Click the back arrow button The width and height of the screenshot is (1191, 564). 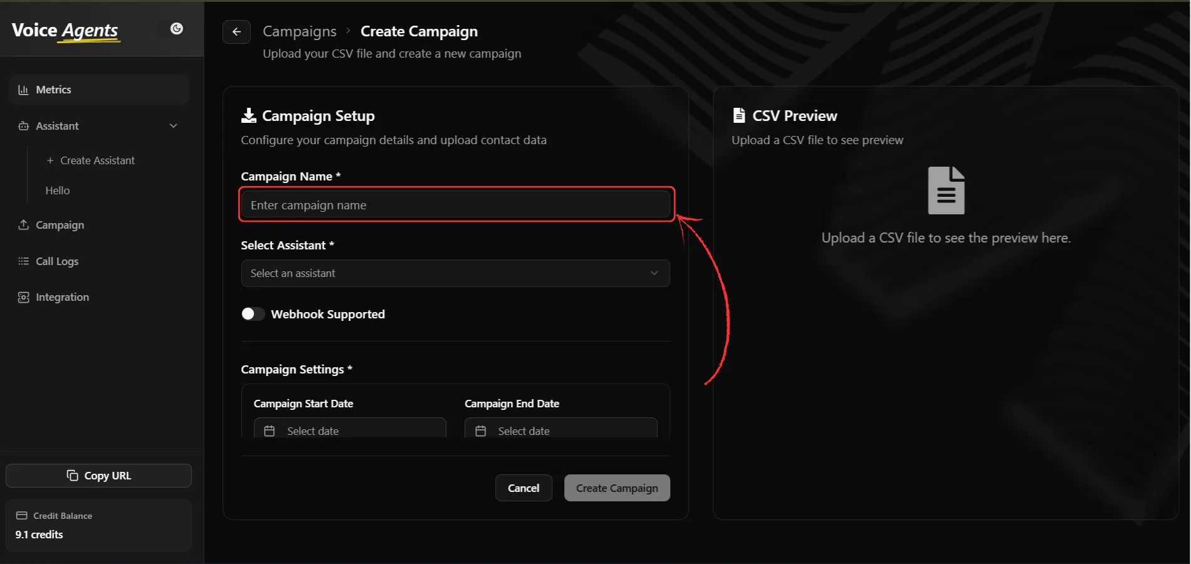[236, 32]
